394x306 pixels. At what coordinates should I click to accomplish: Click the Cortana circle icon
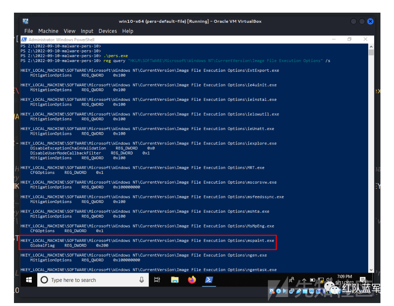tap(44, 280)
